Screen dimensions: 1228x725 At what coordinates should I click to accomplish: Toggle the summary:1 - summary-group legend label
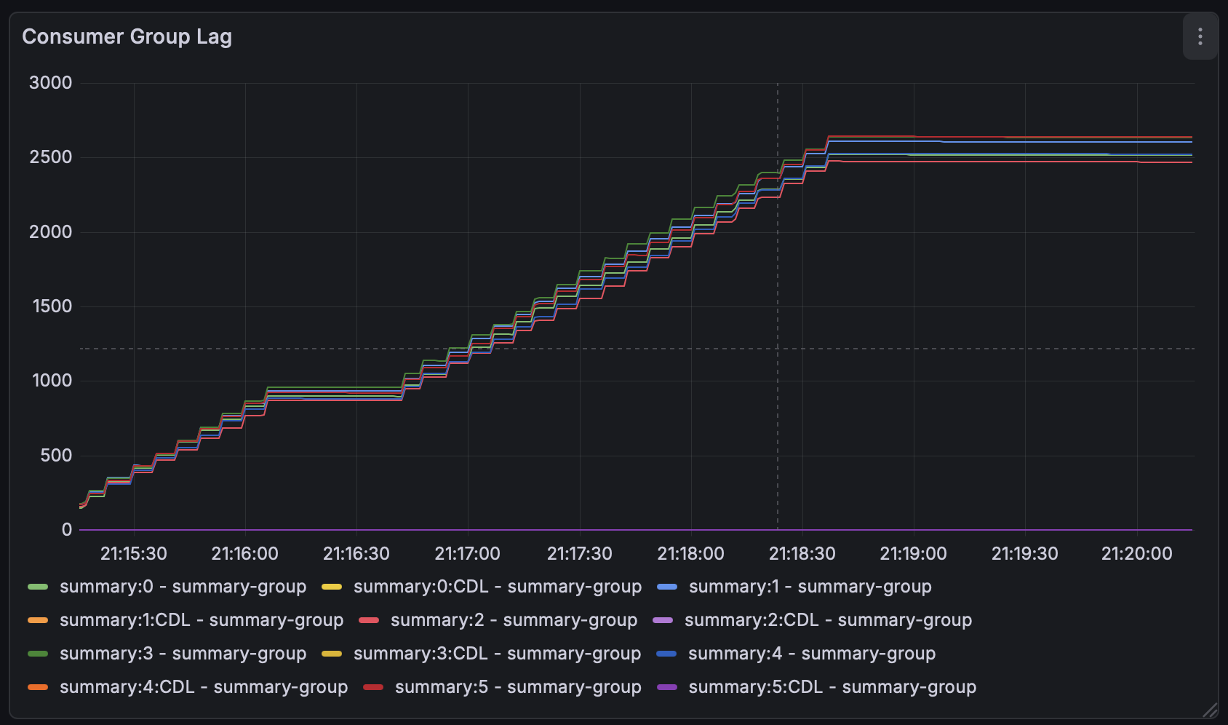click(810, 587)
